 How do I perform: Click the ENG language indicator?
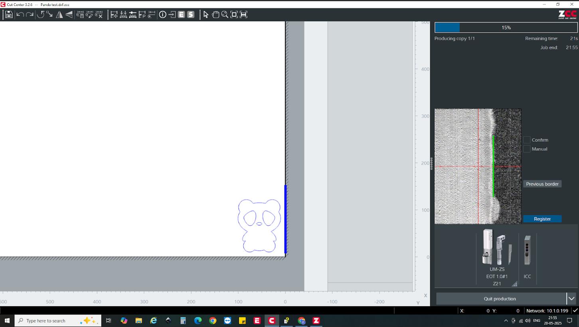tap(537, 321)
